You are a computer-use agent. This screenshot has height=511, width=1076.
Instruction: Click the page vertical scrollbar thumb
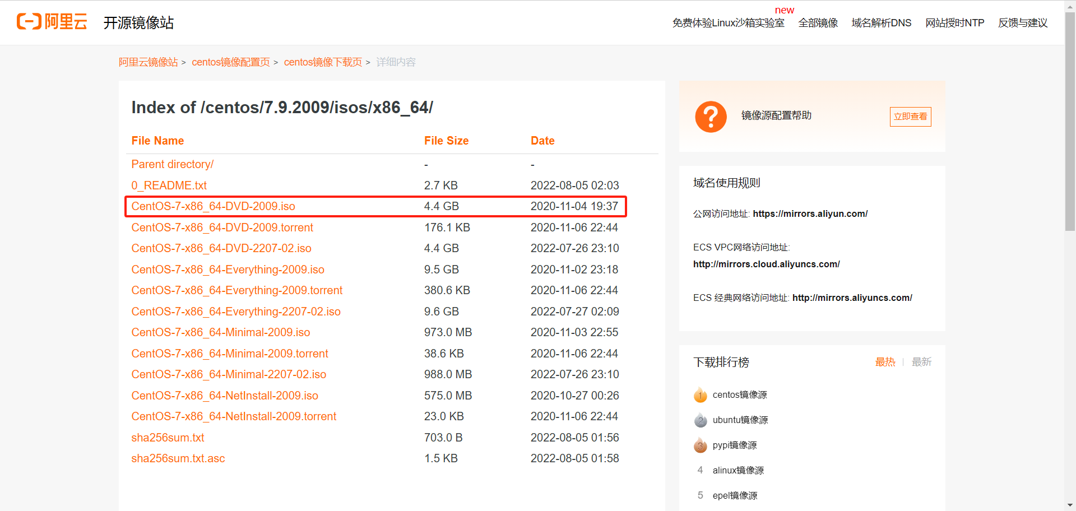pyautogui.click(x=1070, y=120)
